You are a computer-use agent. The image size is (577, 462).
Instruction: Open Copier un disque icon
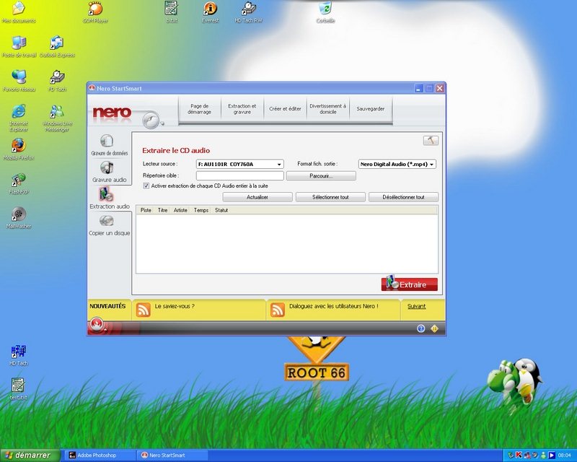point(107,221)
